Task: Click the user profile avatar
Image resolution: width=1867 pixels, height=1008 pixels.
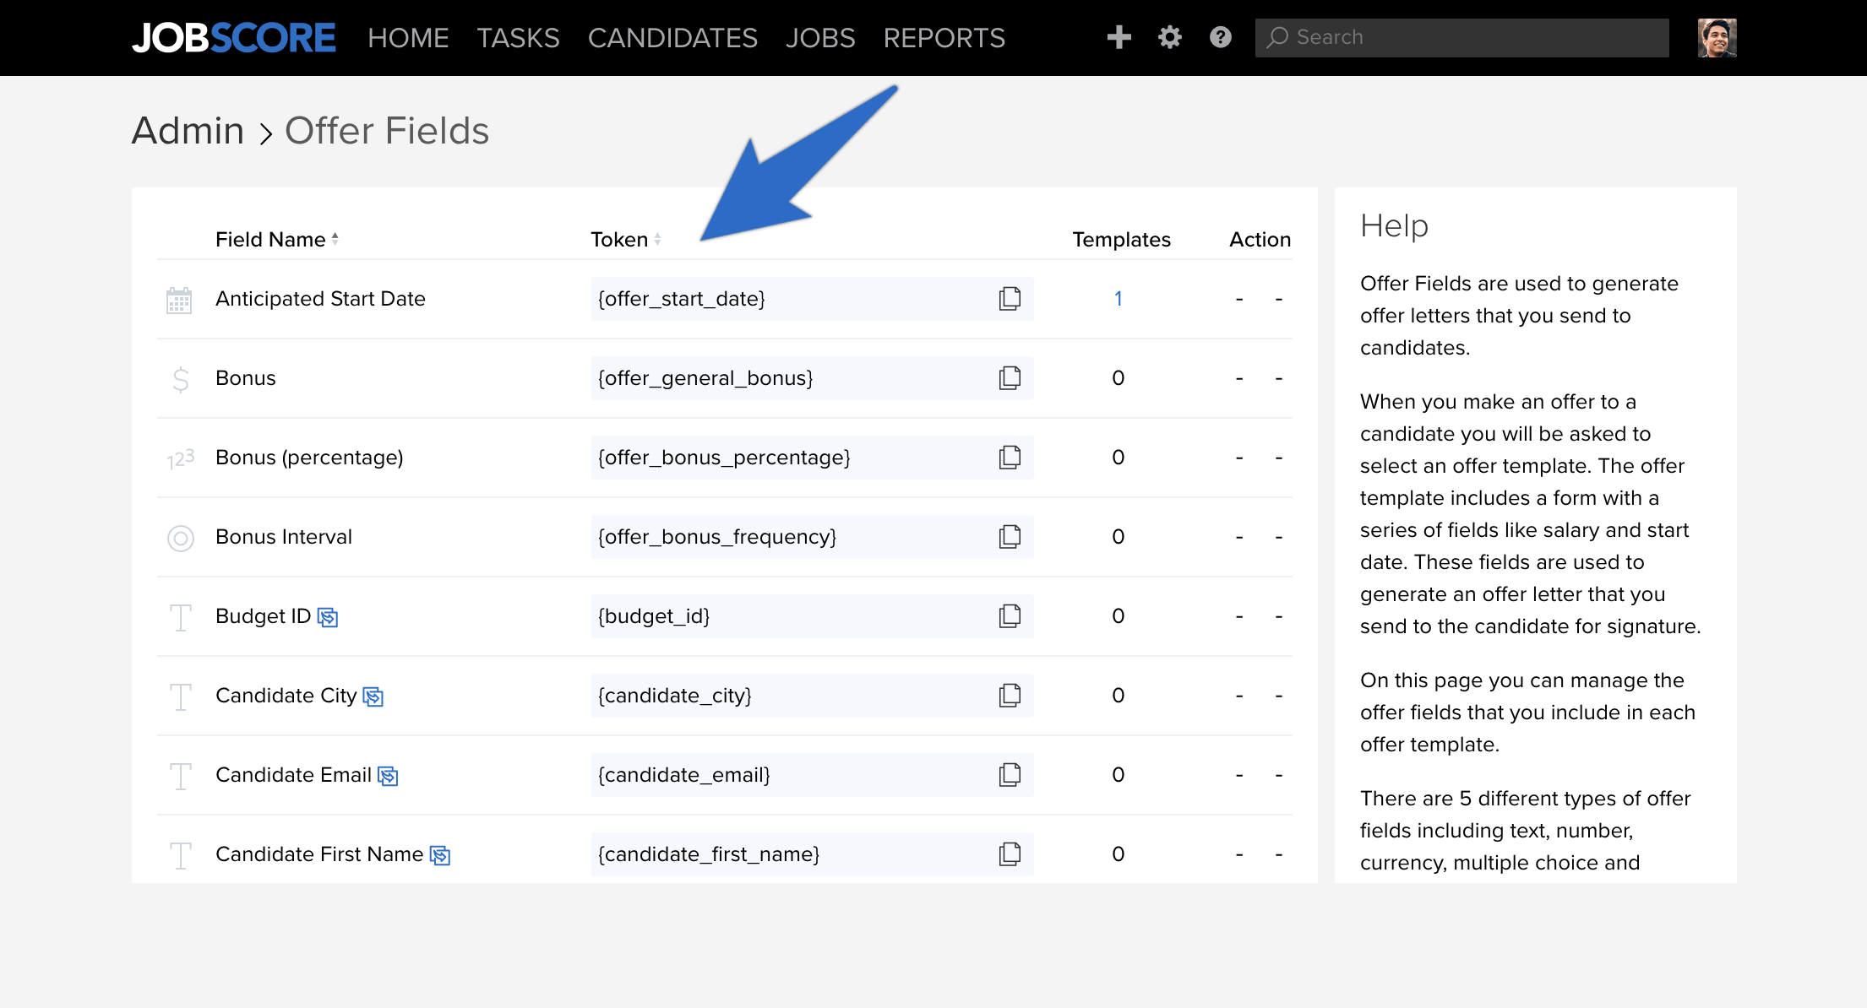Action: [1717, 38]
